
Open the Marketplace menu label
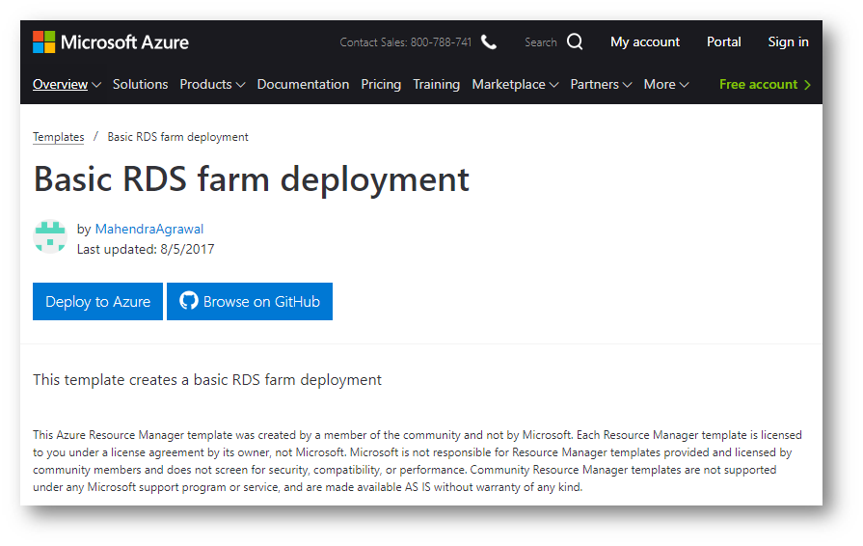coord(508,84)
